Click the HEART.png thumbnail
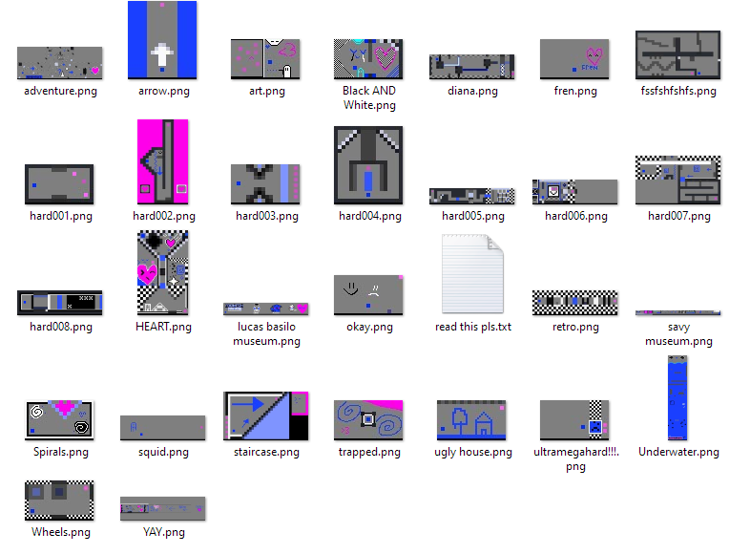The height and width of the screenshot is (554, 729). (163, 273)
